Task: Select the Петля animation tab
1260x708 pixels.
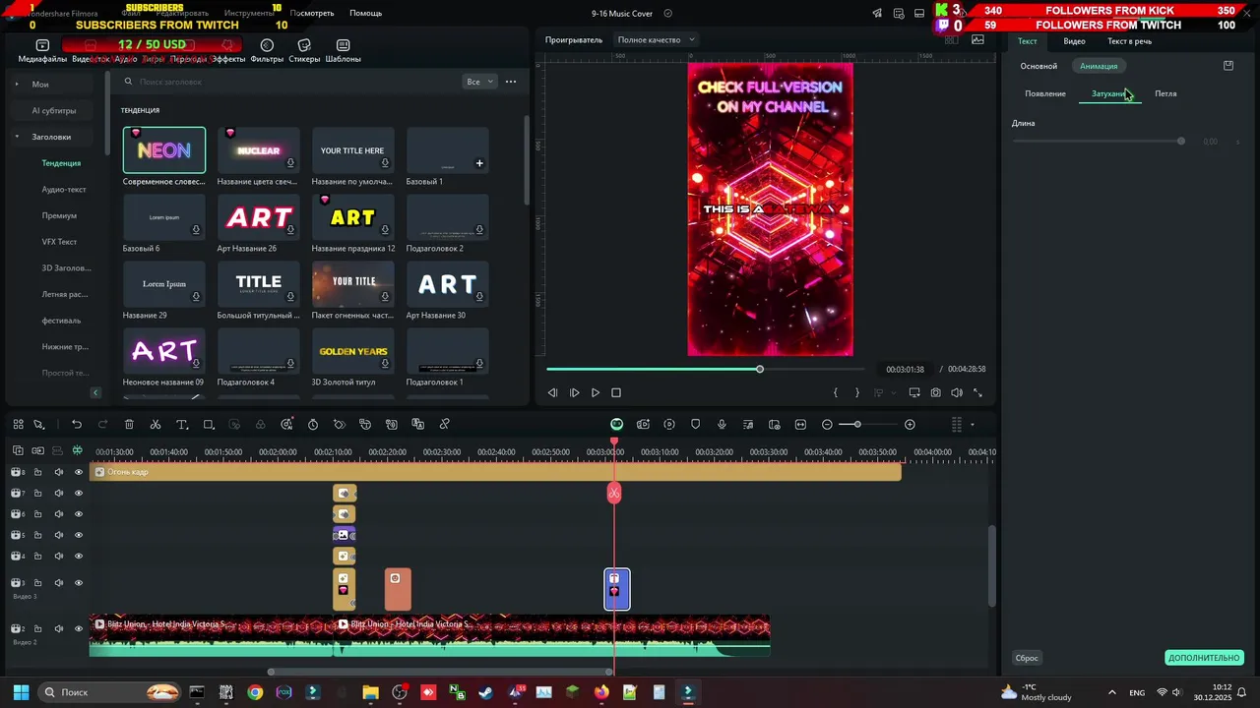Action: tap(1165, 93)
